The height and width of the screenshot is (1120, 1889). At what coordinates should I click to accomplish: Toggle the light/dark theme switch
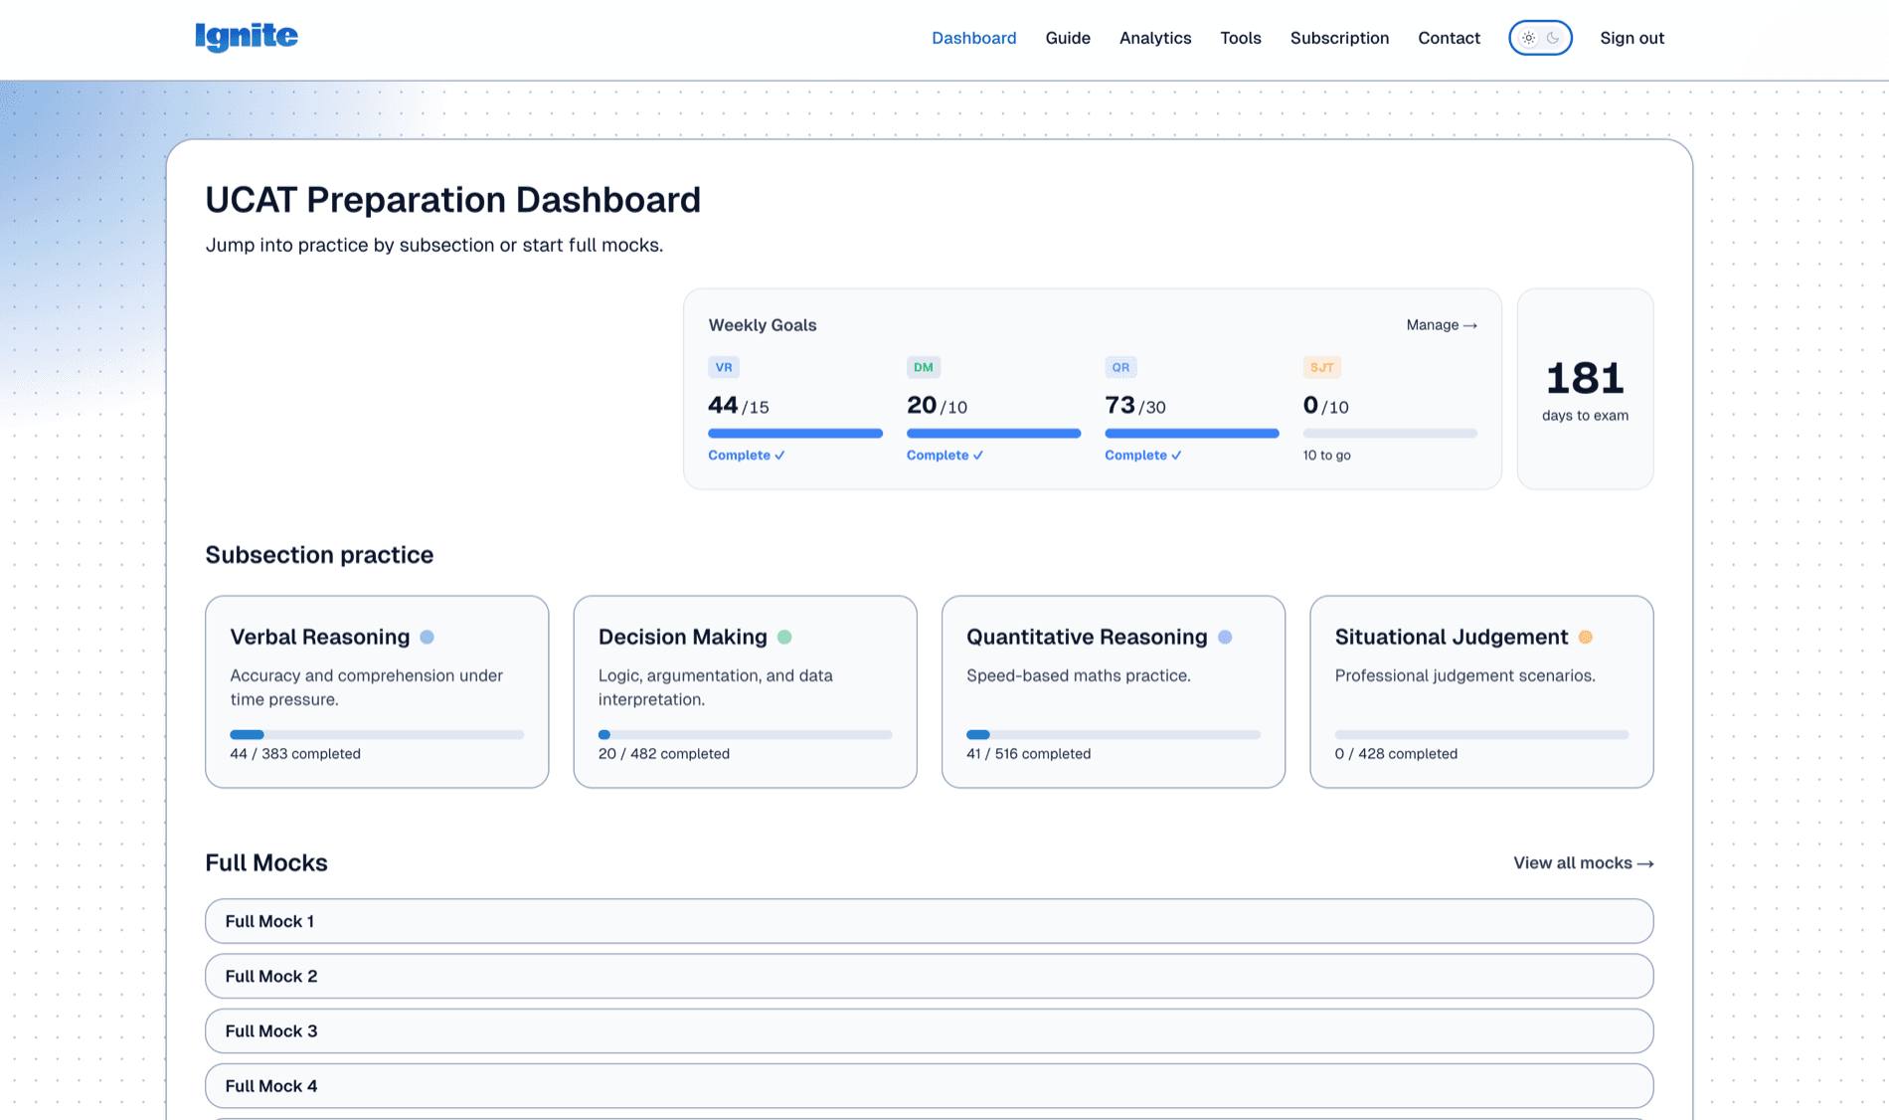click(x=1540, y=38)
